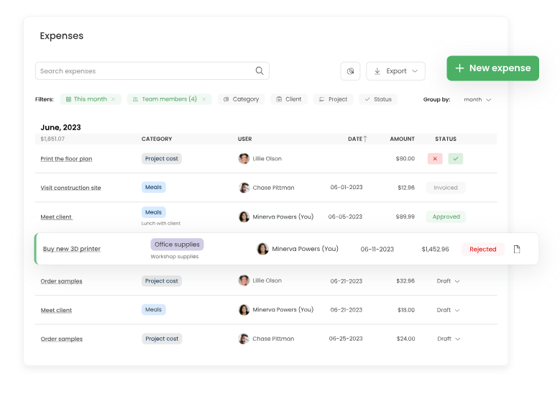Open the Project filter
This screenshot has width=560, height=397.
pyautogui.click(x=334, y=99)
